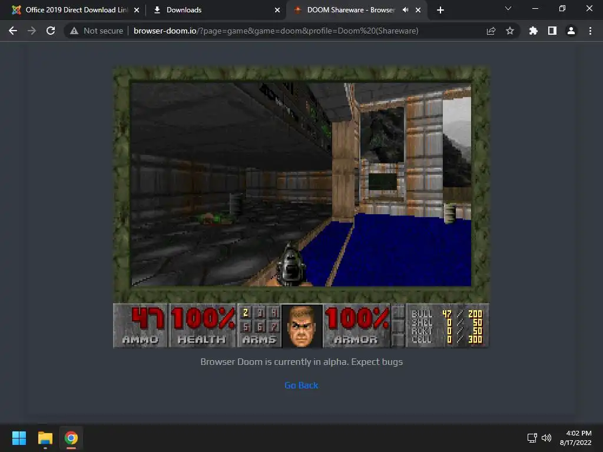
Task: Open the network status tray icon
Action: click(x=532, y=438)
